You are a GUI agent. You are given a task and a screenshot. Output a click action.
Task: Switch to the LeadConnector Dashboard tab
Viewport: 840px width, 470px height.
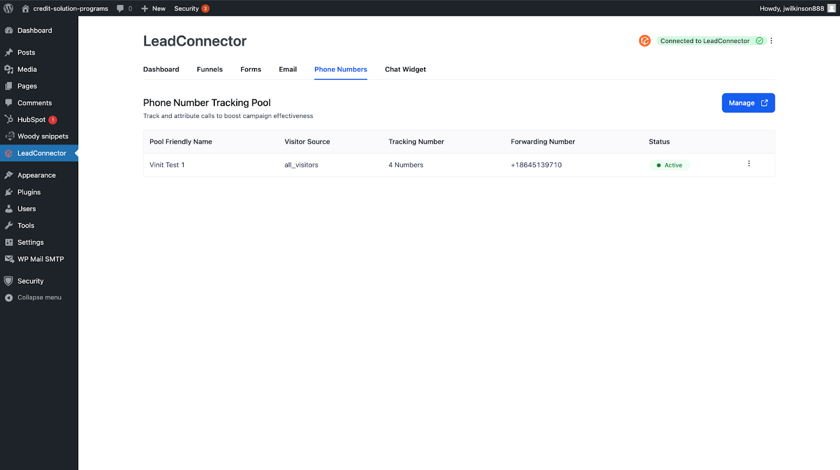(161, 69)
